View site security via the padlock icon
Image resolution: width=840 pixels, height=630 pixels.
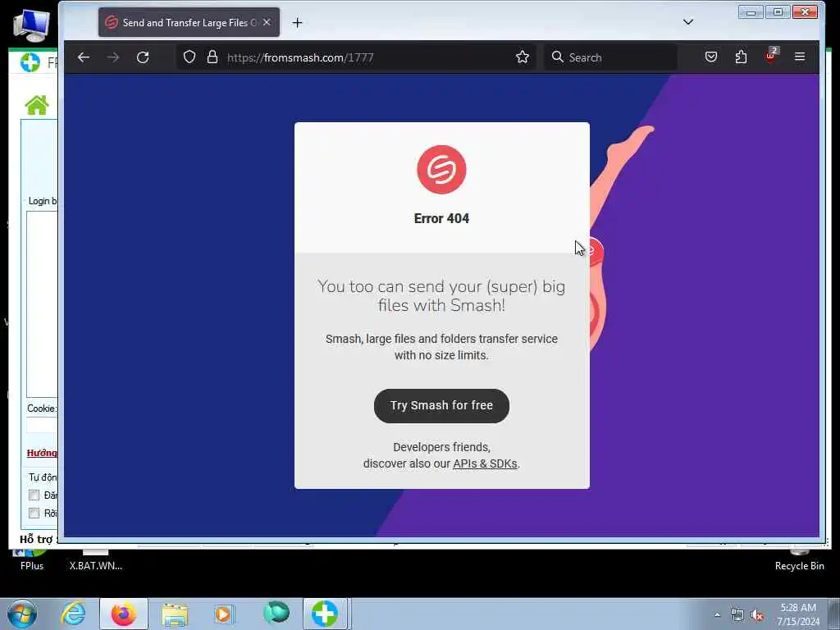click(212, 57)
